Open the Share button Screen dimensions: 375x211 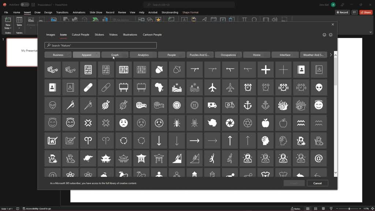[x=366, y=12]
